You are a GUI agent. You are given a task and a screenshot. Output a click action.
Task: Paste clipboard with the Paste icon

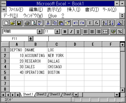pos(61,23)
